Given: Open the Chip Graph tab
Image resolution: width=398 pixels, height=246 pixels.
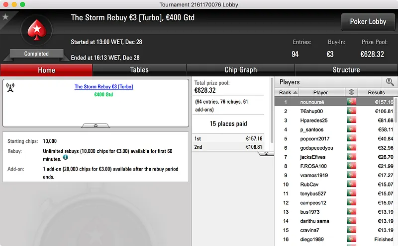Looking at the screenshot, I should pyautogui.click(x=241, y=70).
